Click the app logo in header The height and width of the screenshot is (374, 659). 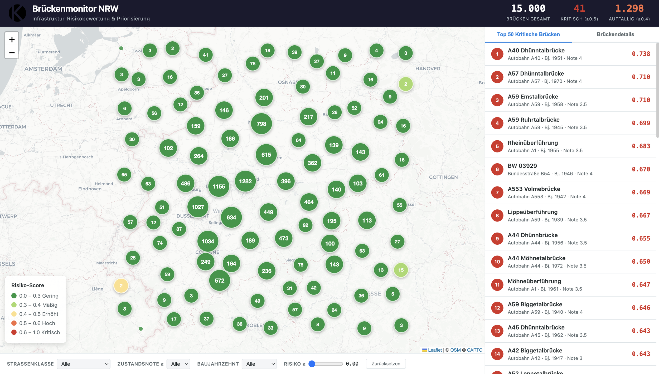(17, 13)
